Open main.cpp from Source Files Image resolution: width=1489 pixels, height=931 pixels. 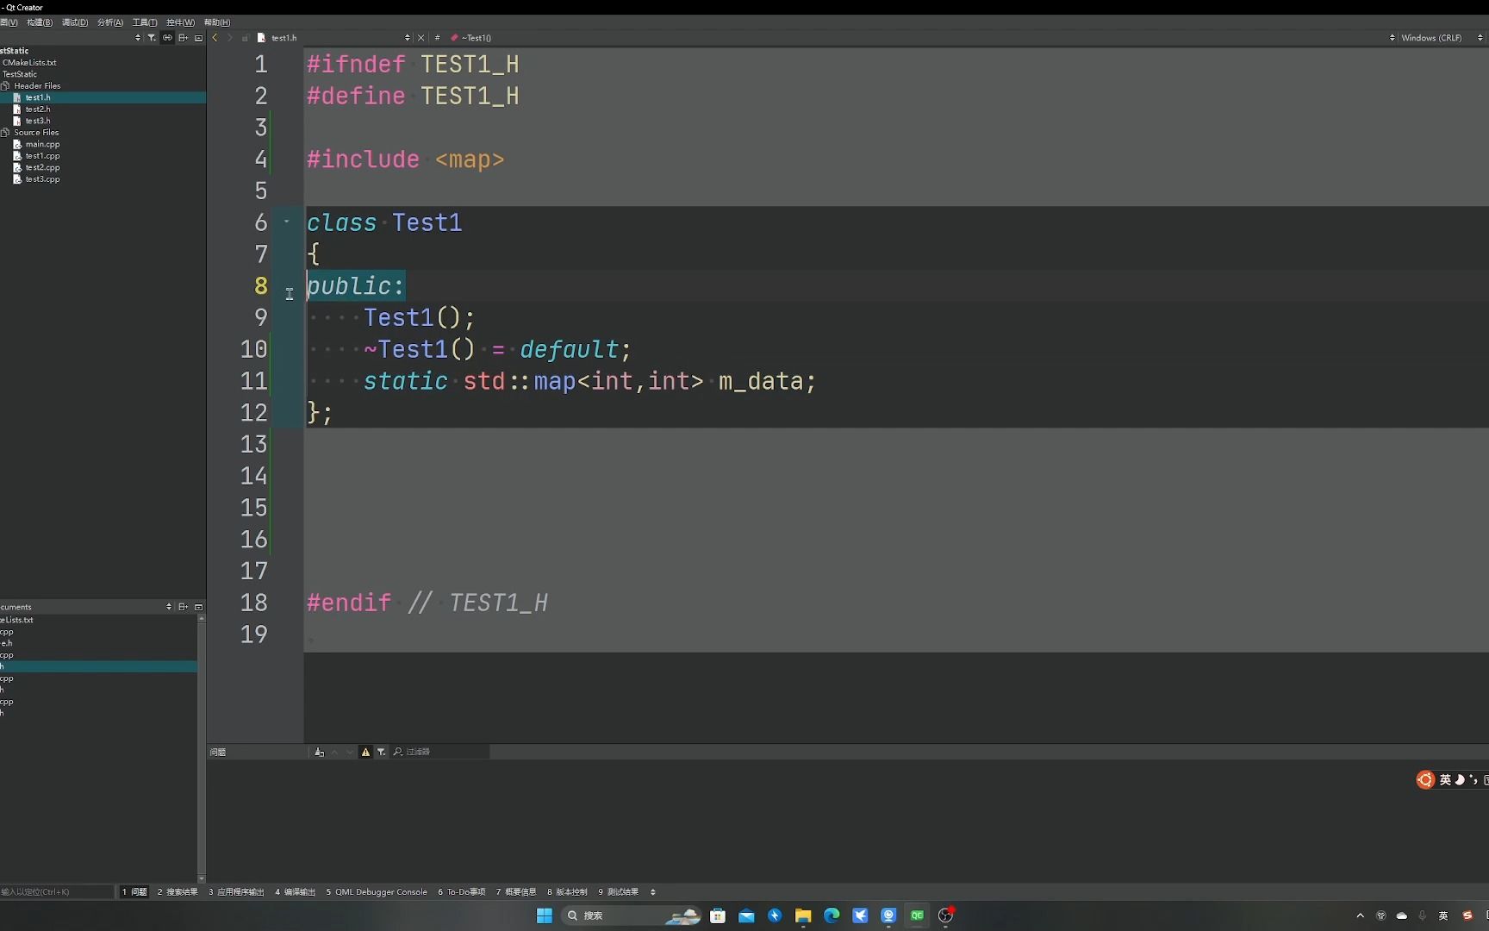42,145
